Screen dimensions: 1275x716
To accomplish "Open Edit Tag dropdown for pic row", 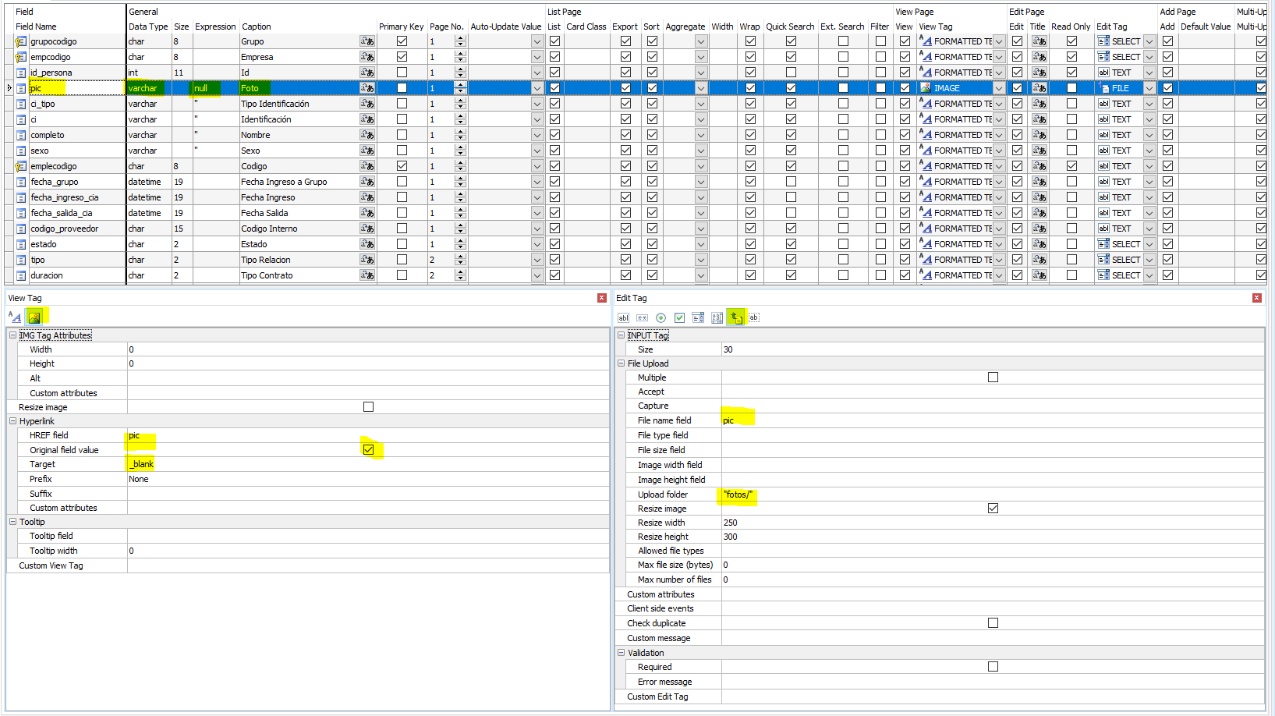I will pyautogui.click(x=1149, y=88).
